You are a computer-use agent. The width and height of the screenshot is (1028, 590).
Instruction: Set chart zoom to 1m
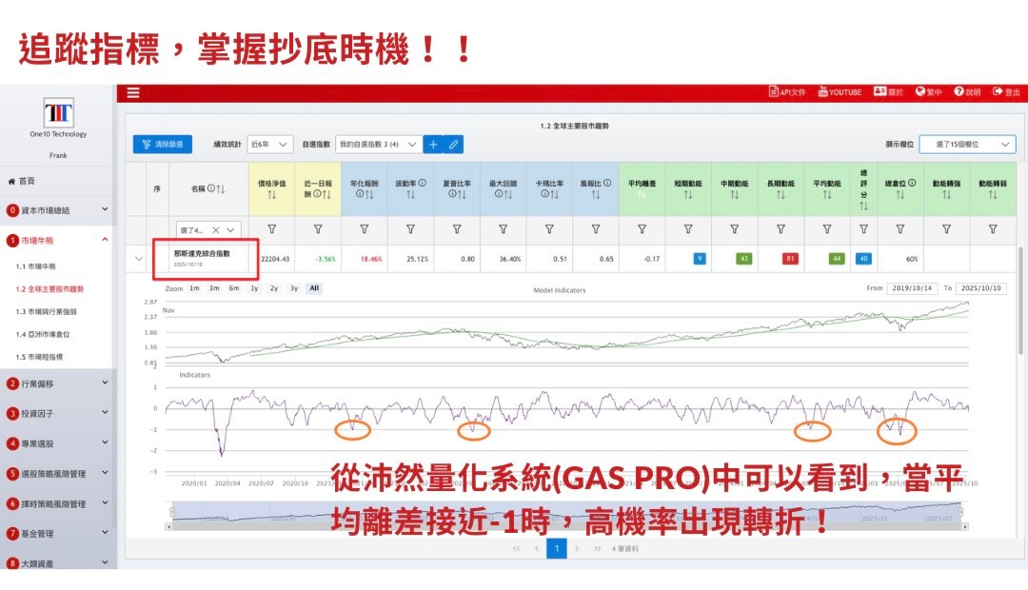coord(195,288)
